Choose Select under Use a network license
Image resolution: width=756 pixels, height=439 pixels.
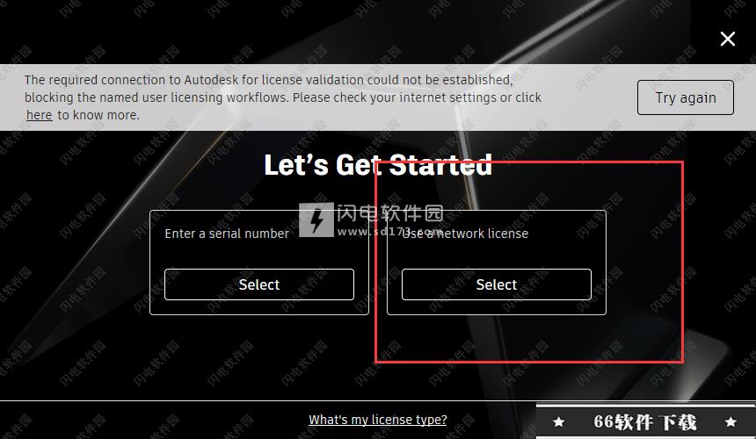pos(496,284)
